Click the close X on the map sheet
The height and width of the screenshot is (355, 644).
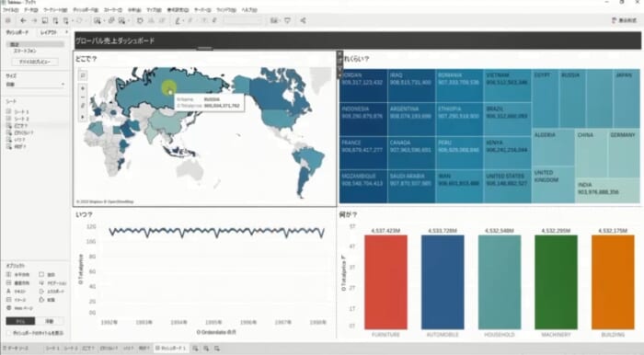339,53
